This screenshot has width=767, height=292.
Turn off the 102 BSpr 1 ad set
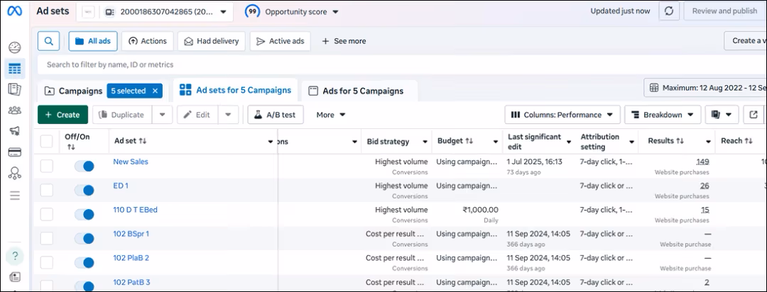84,238
